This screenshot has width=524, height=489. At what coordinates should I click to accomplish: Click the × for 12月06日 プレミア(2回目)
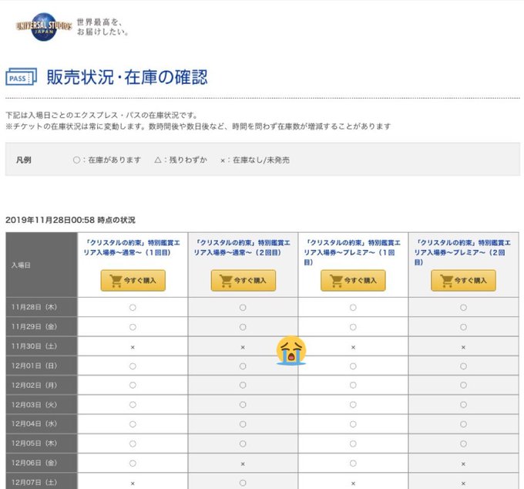coord(463,464)
